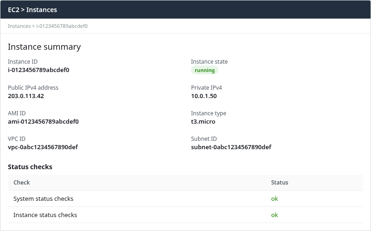Image resolution: width=371 pixels, height=231 pixels.
Task: Select subnet value subnet-0abc1234567890def
Action: 231,147
